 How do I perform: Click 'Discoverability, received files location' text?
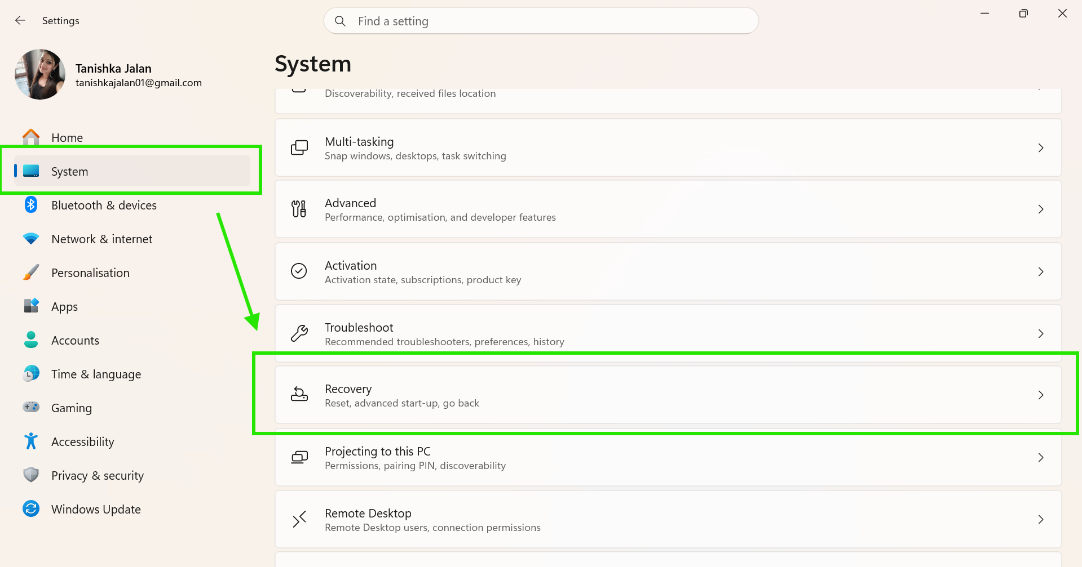click(x=410, y=93)
